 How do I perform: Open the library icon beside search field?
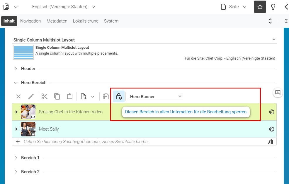pos(271,142)
